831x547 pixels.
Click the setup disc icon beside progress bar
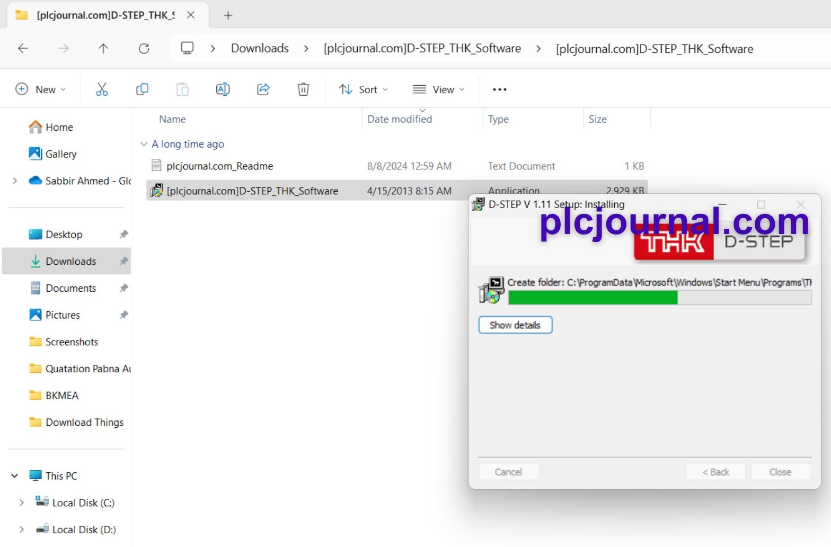491,290
